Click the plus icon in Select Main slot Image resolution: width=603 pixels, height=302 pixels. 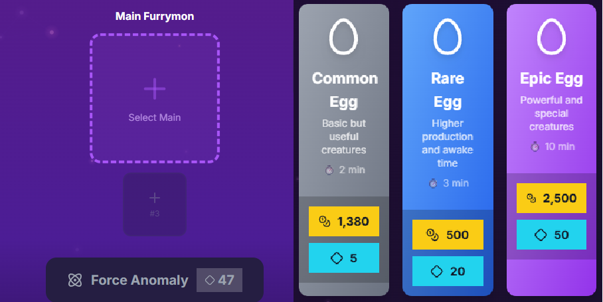[x=155, y=89]
